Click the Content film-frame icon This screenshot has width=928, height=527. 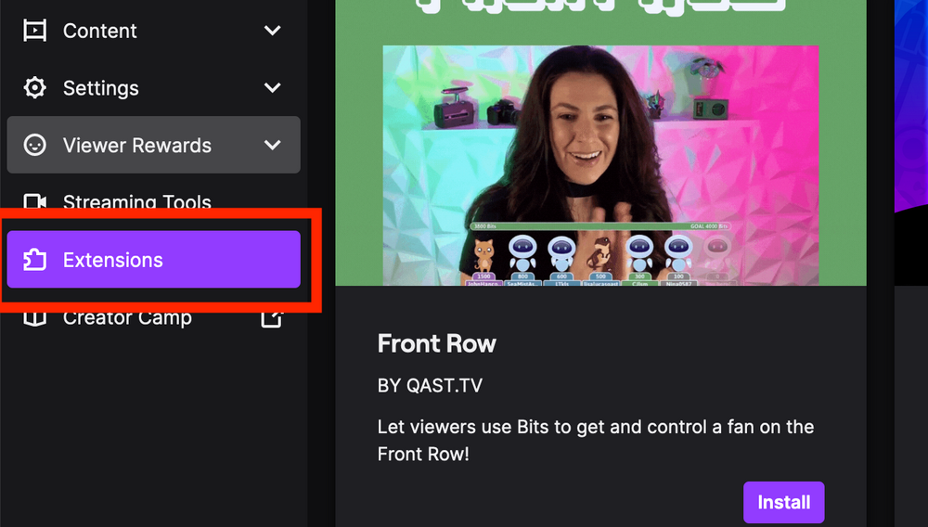[x=34, y=31]
